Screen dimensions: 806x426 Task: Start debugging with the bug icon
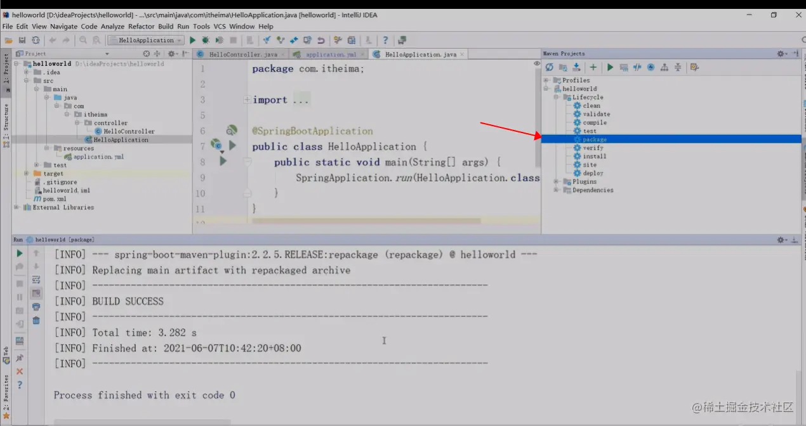[206, 41]
